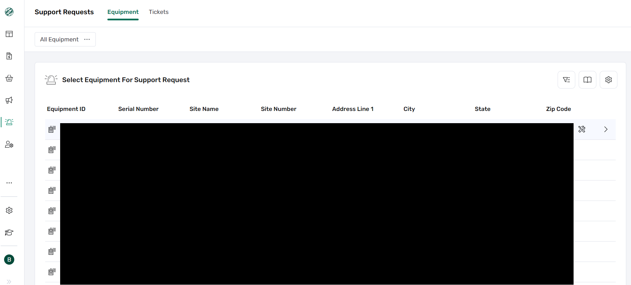This screenshot has width=631, height=285.
Task: Sort by Site Name column header
Action: 204,109
